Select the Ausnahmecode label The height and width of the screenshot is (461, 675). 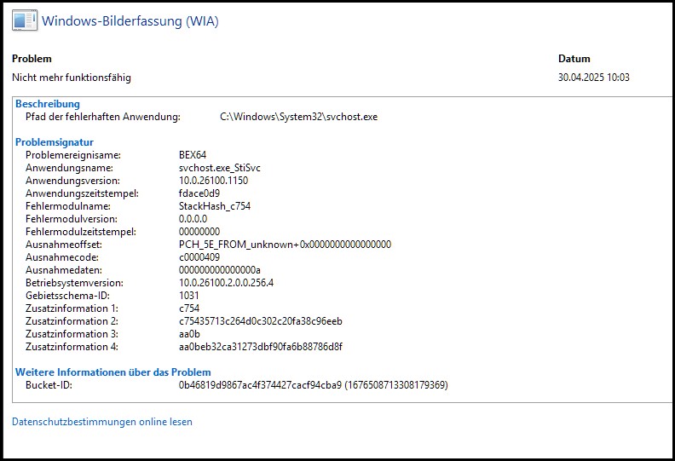62,257
